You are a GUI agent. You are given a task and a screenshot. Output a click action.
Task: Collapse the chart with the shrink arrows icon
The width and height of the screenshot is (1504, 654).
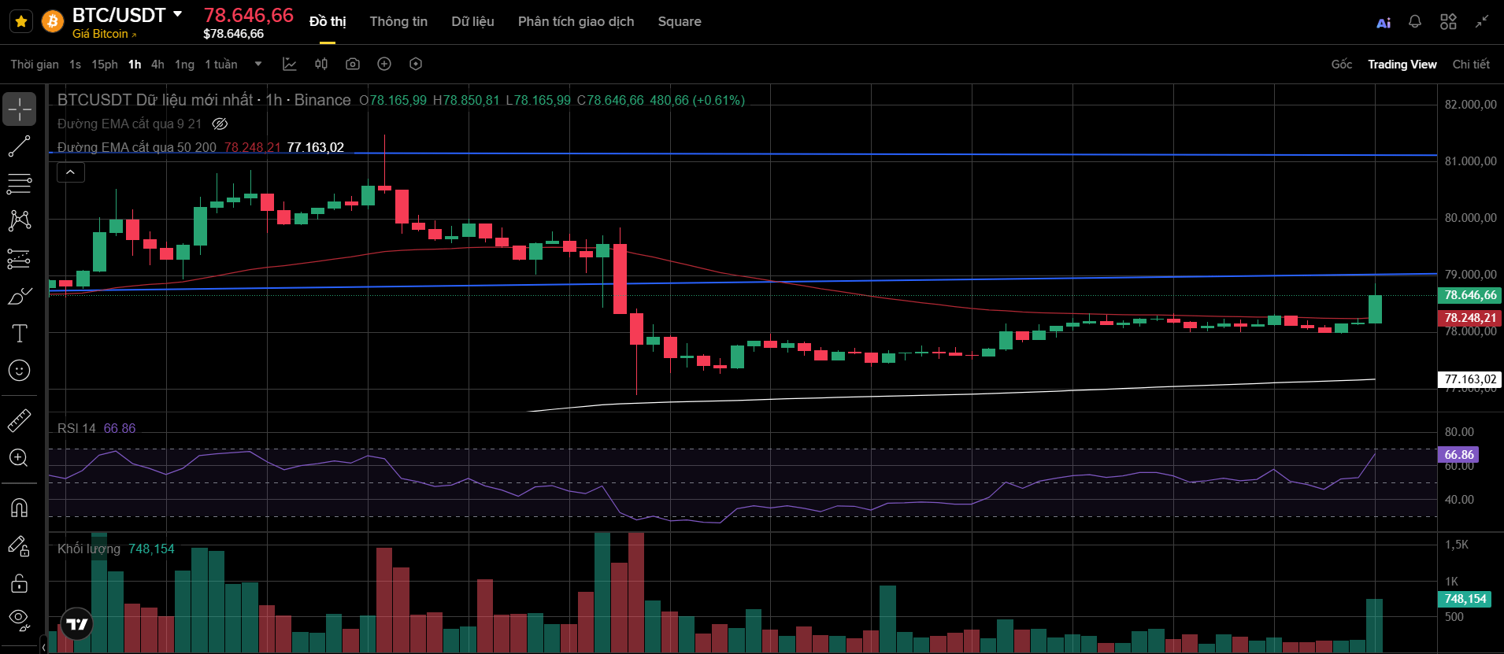tap(1482, 21)
